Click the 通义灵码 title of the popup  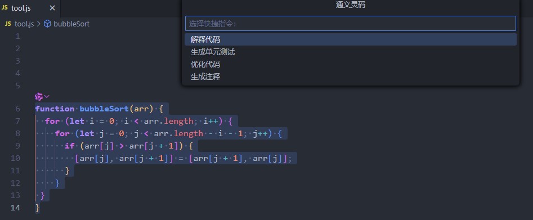[x=351, y=5]
